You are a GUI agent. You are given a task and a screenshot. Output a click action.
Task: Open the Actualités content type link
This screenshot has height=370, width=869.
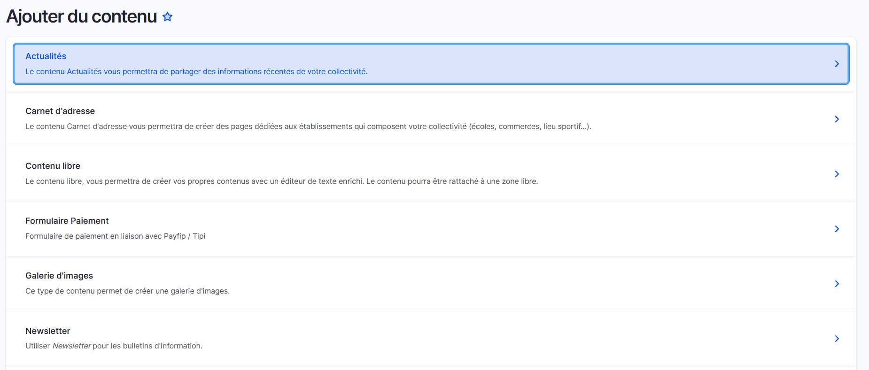(46, 56)
